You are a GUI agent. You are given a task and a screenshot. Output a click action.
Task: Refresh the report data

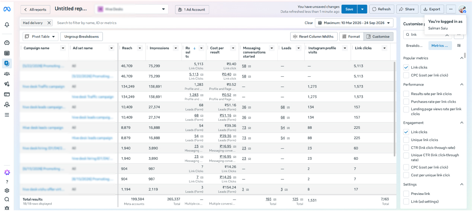click(382, 9)
